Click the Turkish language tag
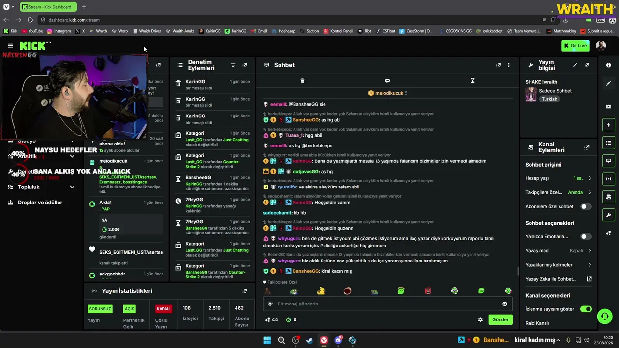This screenshot has width=619, height=348. point(549,99)
